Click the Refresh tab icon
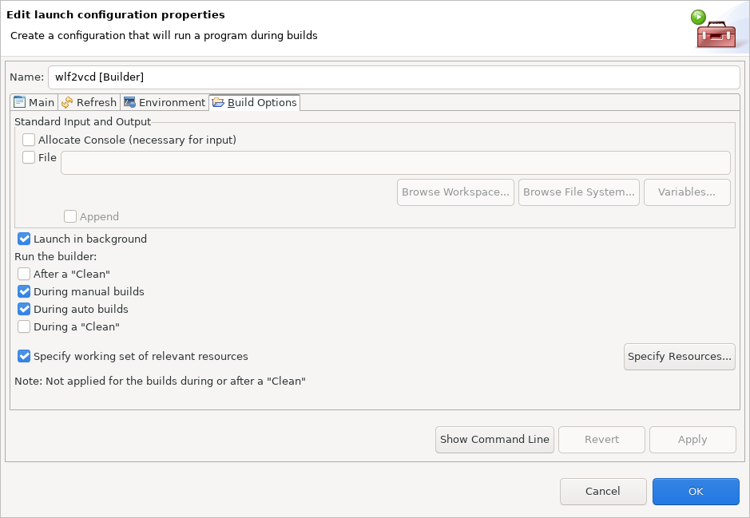 tap(67, 102)
